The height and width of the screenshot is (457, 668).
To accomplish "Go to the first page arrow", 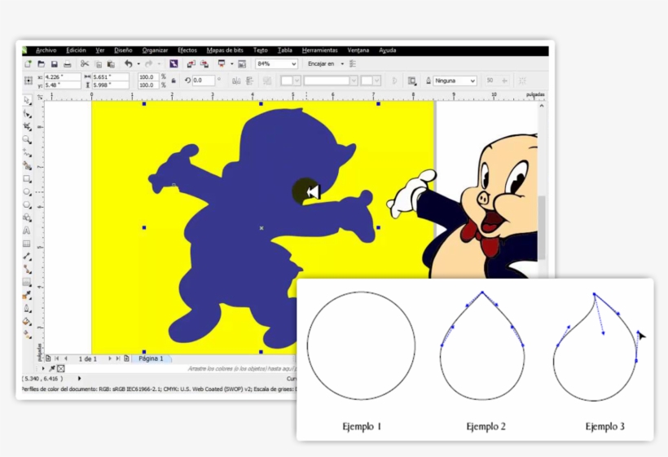I will pos(57,358).
